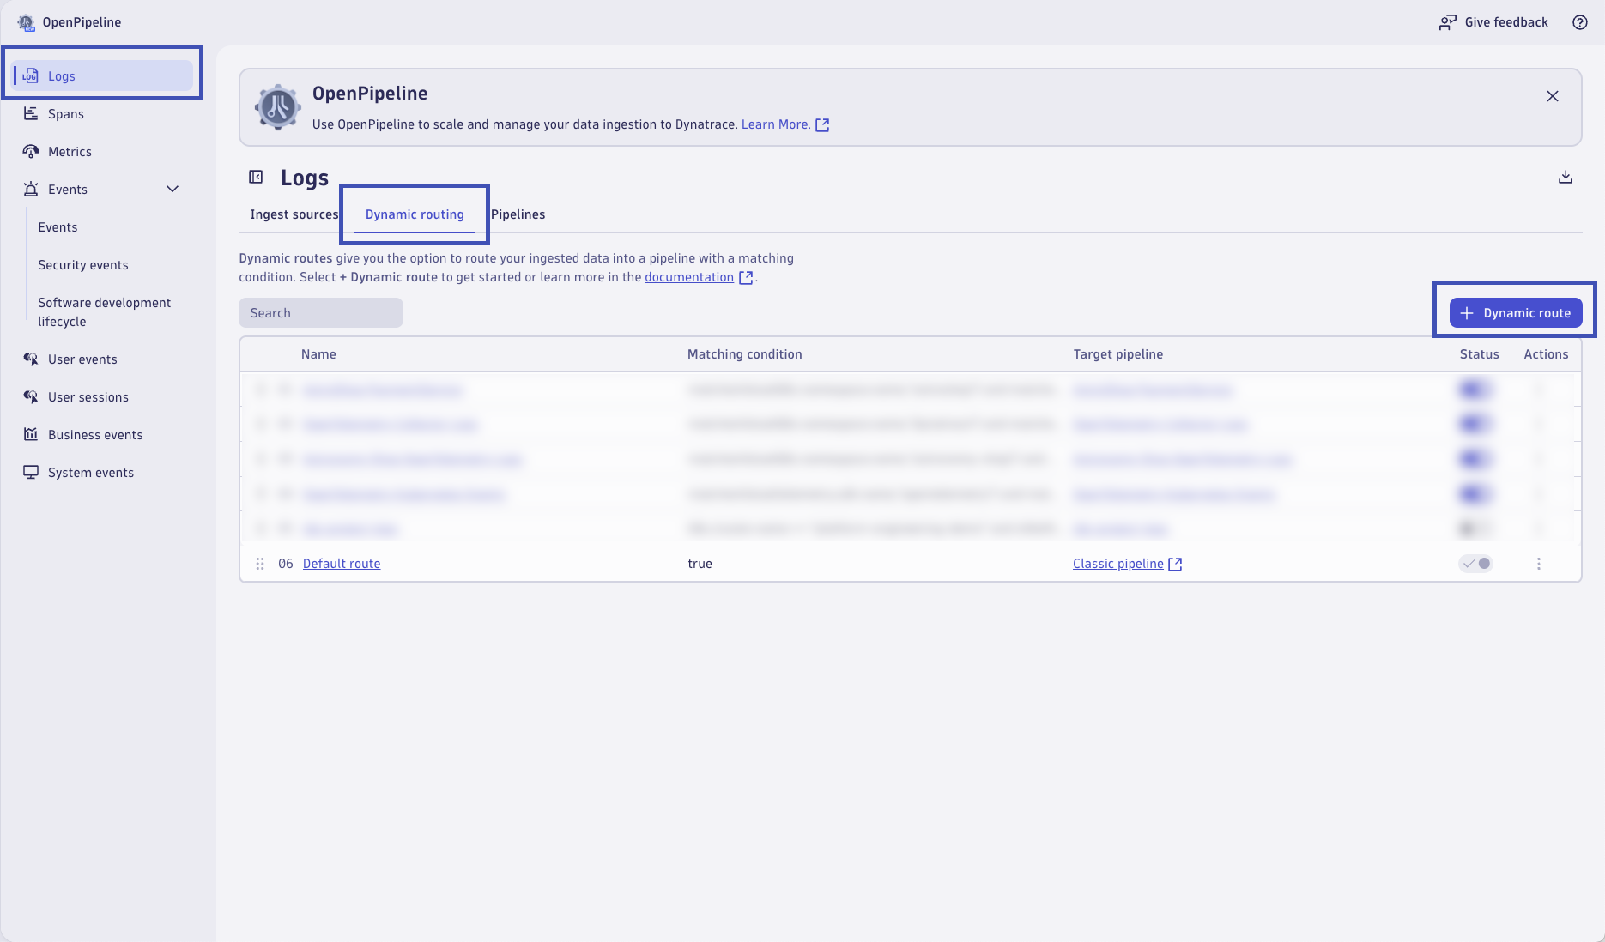
Task: Click the User sessions icon
Action: pos(31,396)
